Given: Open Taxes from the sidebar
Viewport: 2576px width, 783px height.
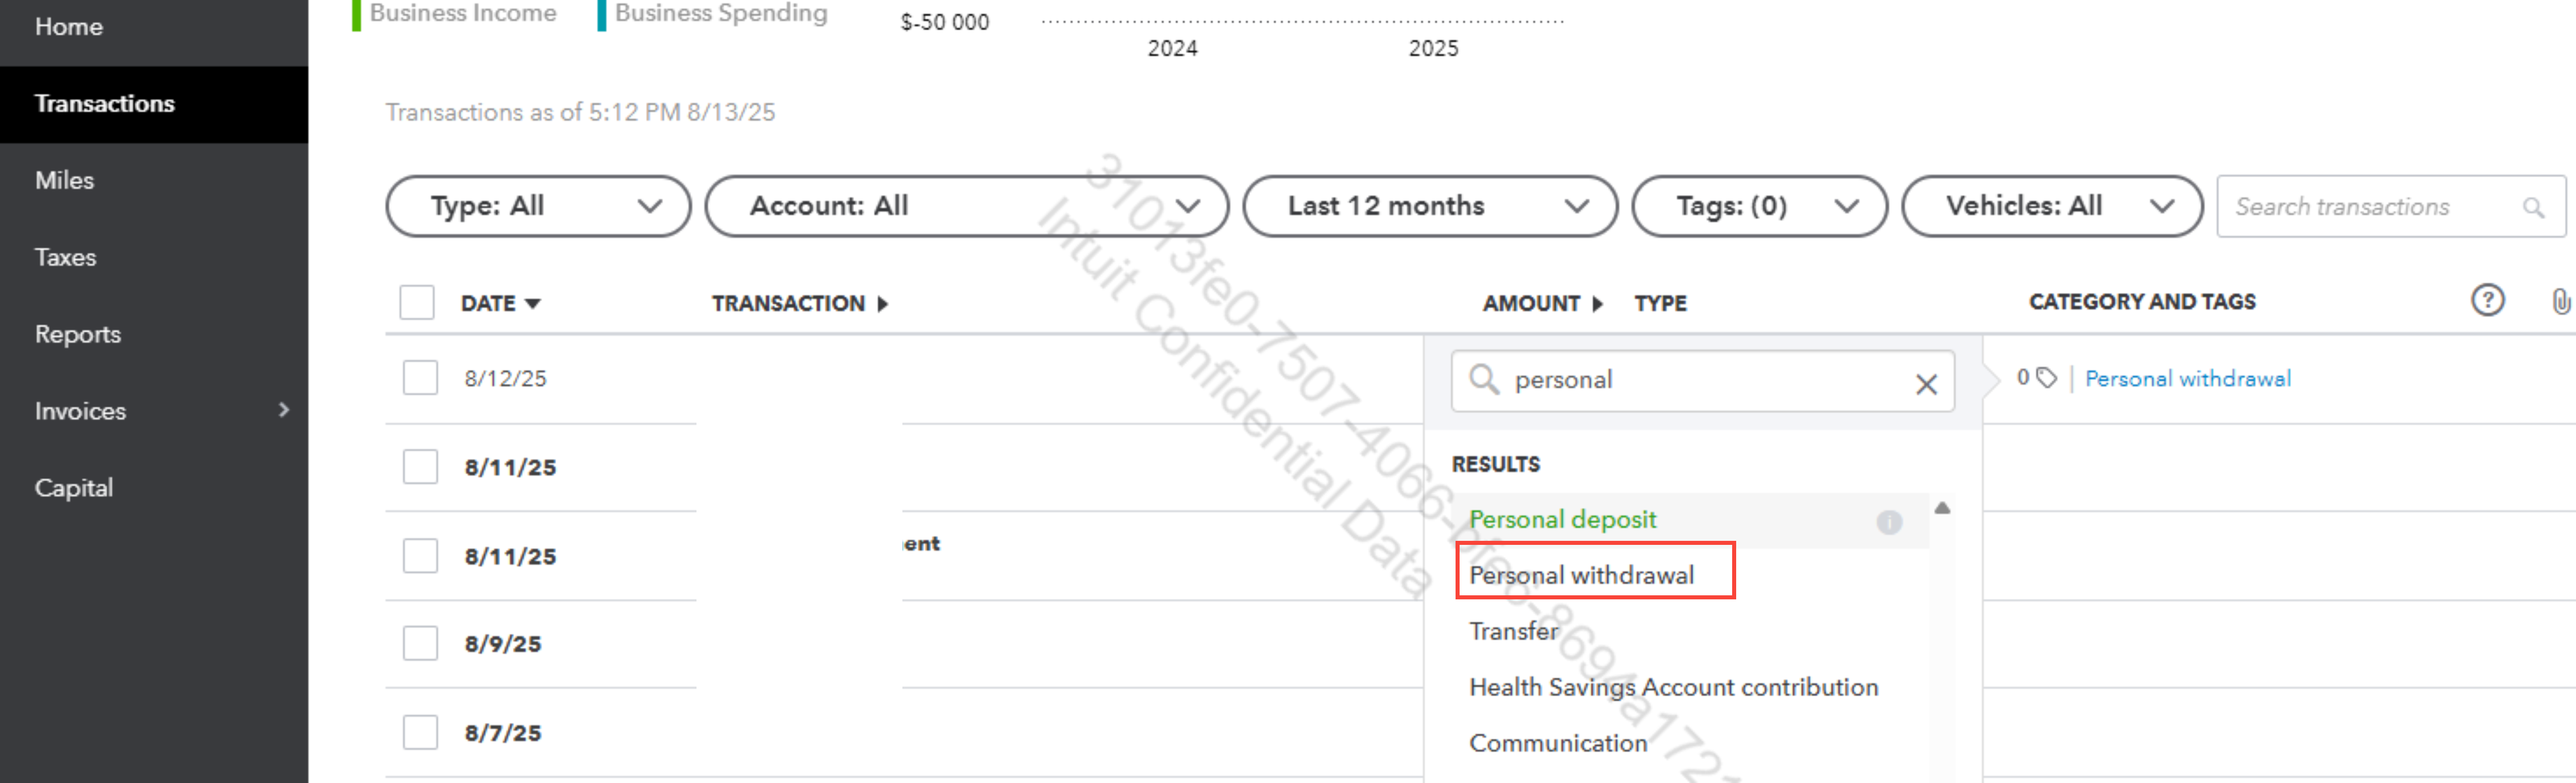Looking at the screenshot, I should click(x=66, y=257).
